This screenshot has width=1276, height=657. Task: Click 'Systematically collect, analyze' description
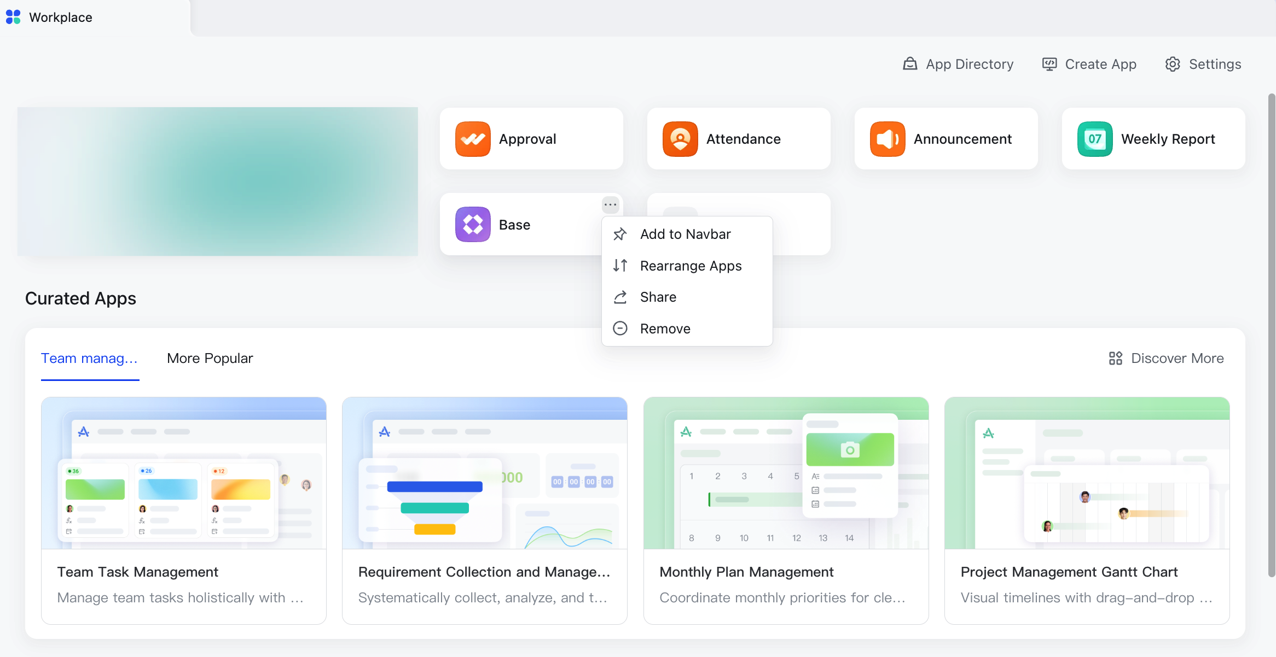pos(483,597)
